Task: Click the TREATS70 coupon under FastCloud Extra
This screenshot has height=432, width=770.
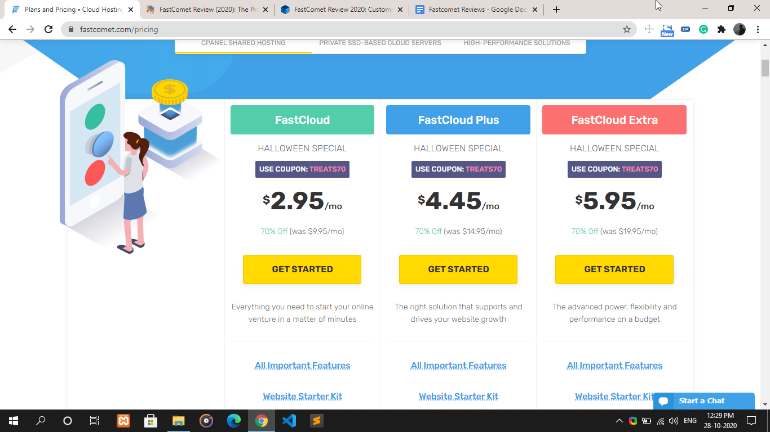Action: (614, 169)
